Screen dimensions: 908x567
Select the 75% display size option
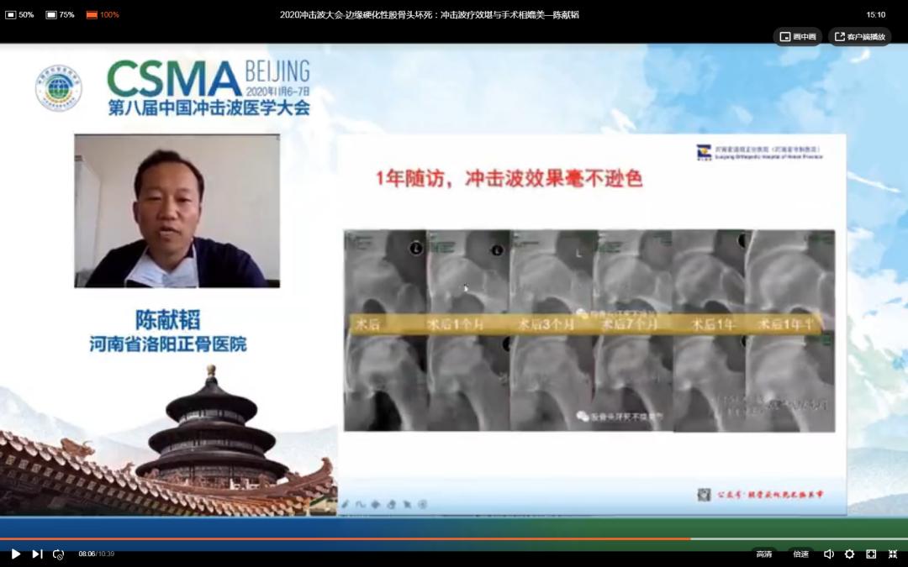[x=59, y=14]
